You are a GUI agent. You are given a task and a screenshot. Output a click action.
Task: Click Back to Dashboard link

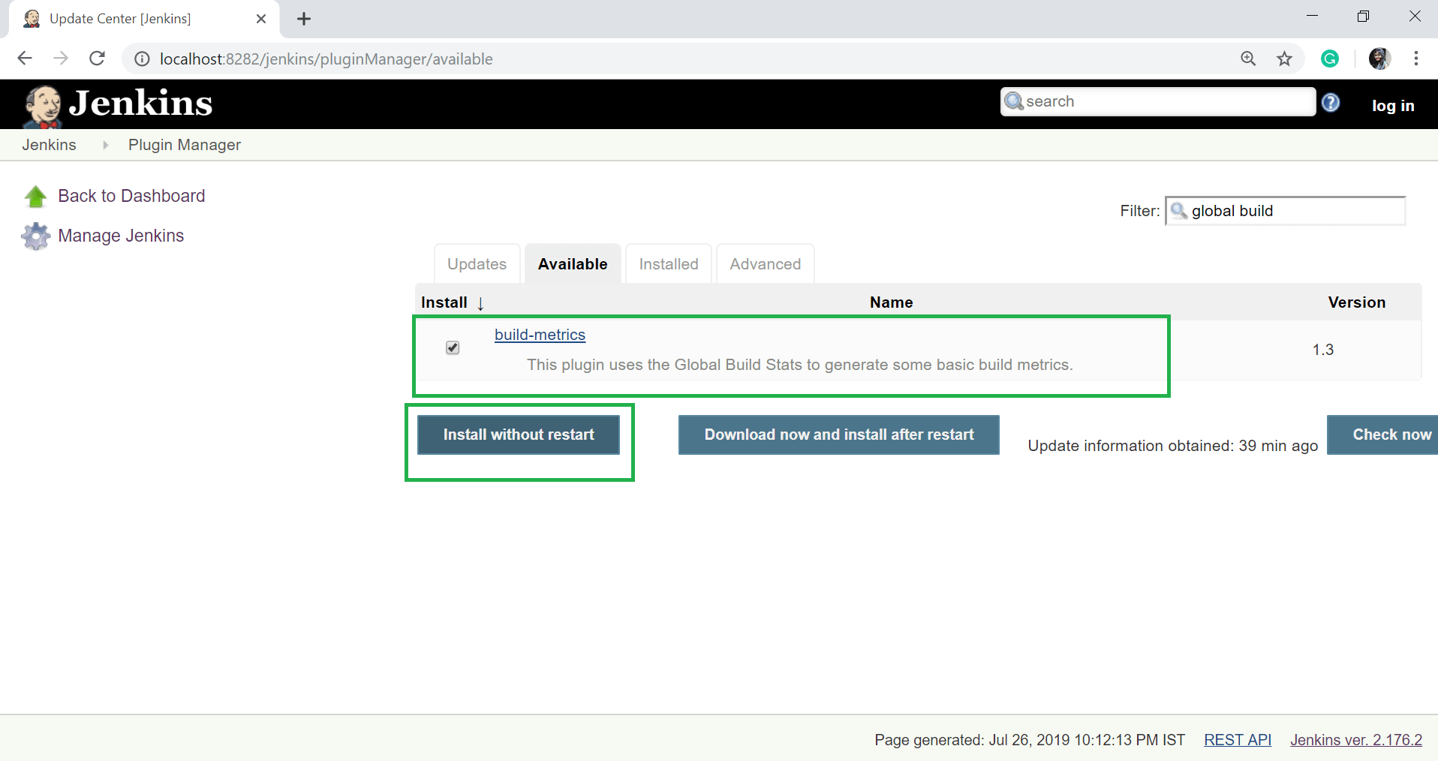(x=131, y=196)
